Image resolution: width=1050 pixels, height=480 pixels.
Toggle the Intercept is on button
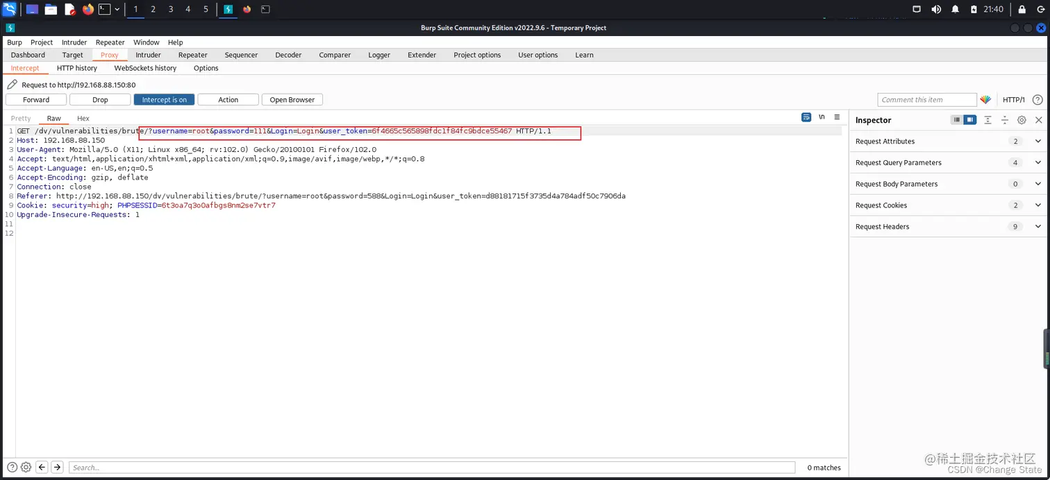(164, 100)
